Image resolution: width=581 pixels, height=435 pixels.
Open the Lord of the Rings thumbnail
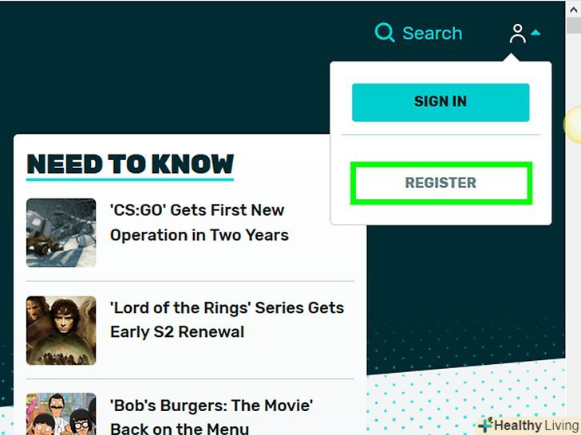61,331
